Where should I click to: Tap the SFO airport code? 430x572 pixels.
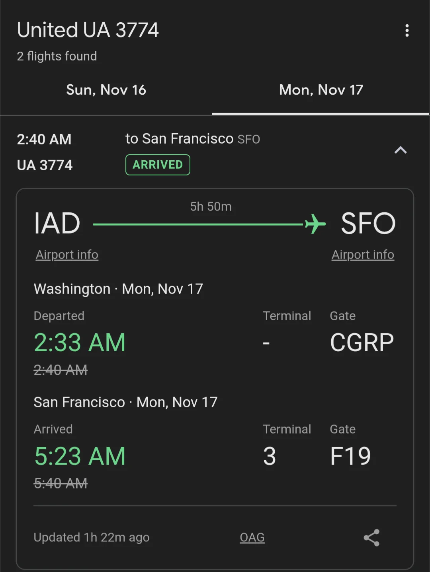pos(368,224)
